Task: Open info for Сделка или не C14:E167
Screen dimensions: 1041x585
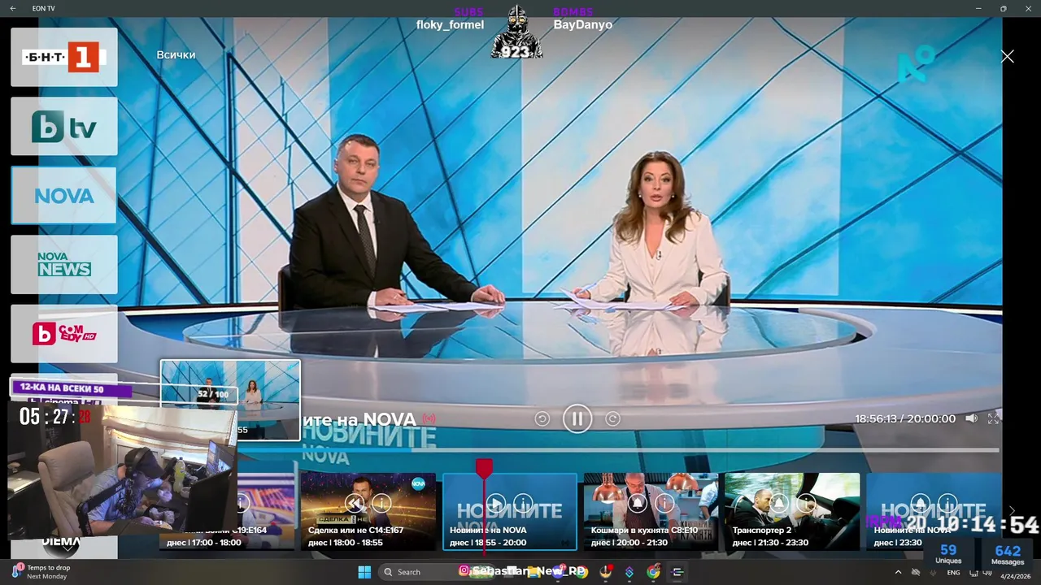Action: [x=381, y=503]
